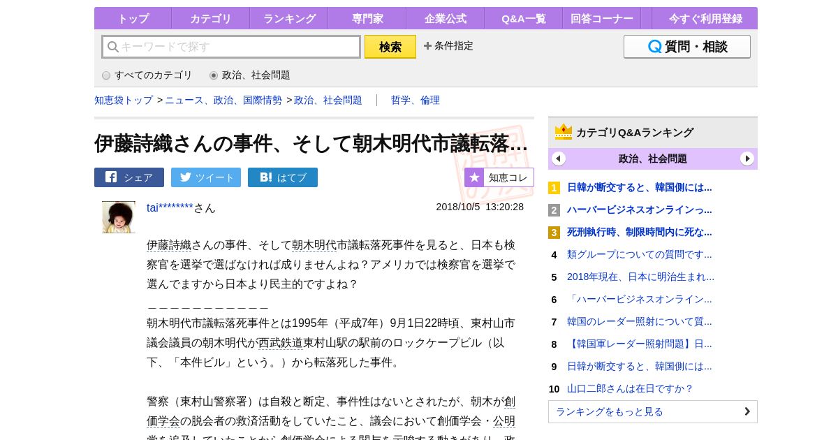The image size is (838, 440).
Task: Focus the keyword search input field
Action: pyautogui.click(x=231, y=47)
